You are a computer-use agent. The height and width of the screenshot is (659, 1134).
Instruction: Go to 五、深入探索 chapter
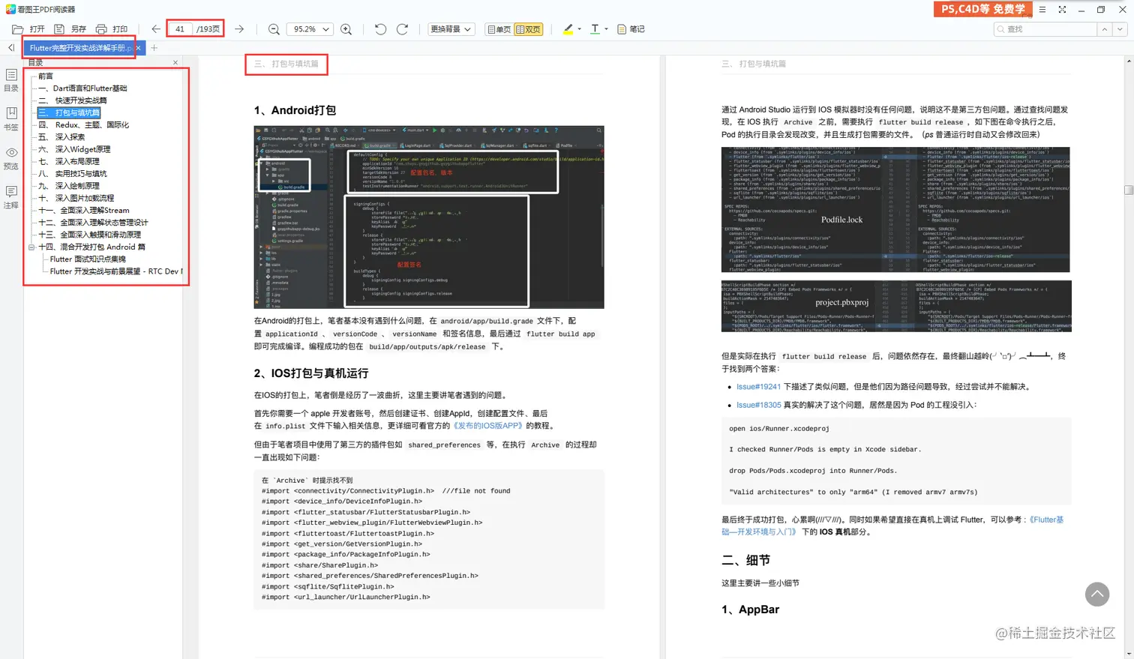(x=61, y=137)
